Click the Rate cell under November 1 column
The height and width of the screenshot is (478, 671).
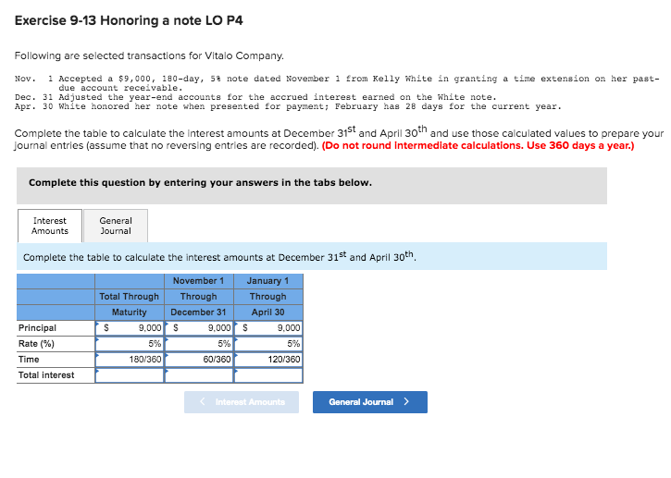(199, 344)
